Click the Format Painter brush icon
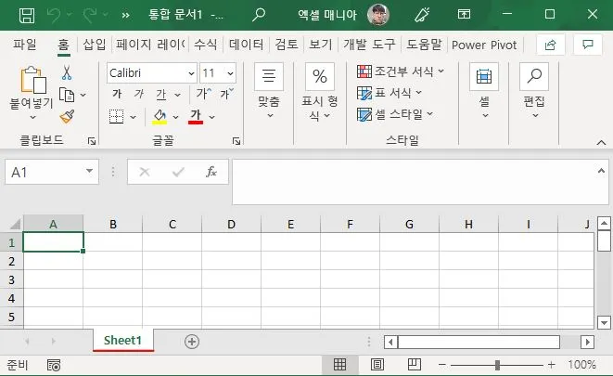The image size is (613, 376). (67, 117)
